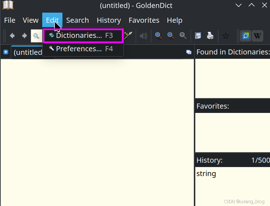
Task: Click the GoldenDict book icon in title bar
Action: tap(8, 5)
